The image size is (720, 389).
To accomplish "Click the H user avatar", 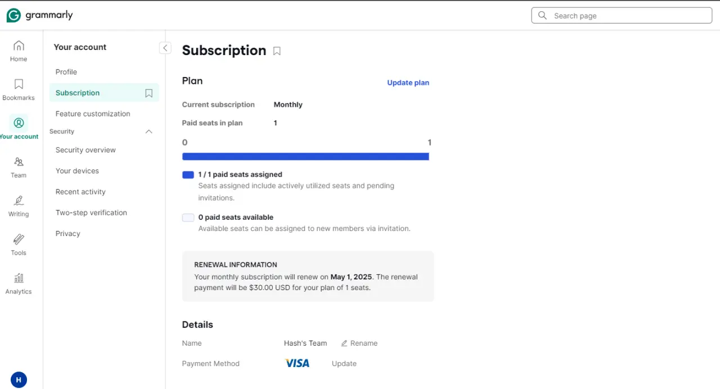I will click(x=19, y=380).
